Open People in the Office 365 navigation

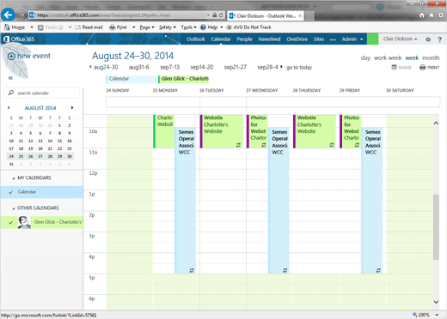coord(244,39)
